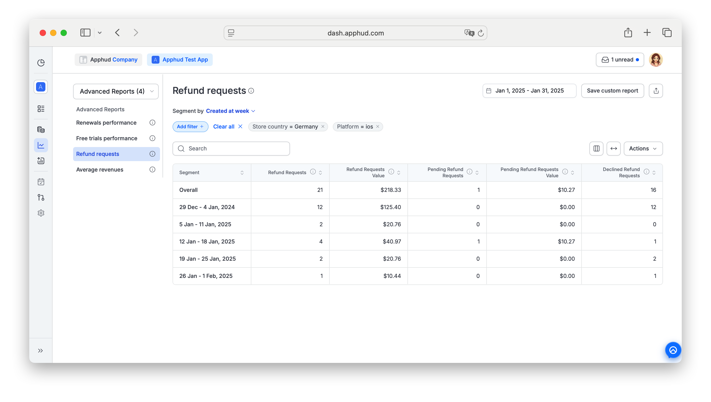Click info icon in Declined Refund Requests header

click(646, 172)
